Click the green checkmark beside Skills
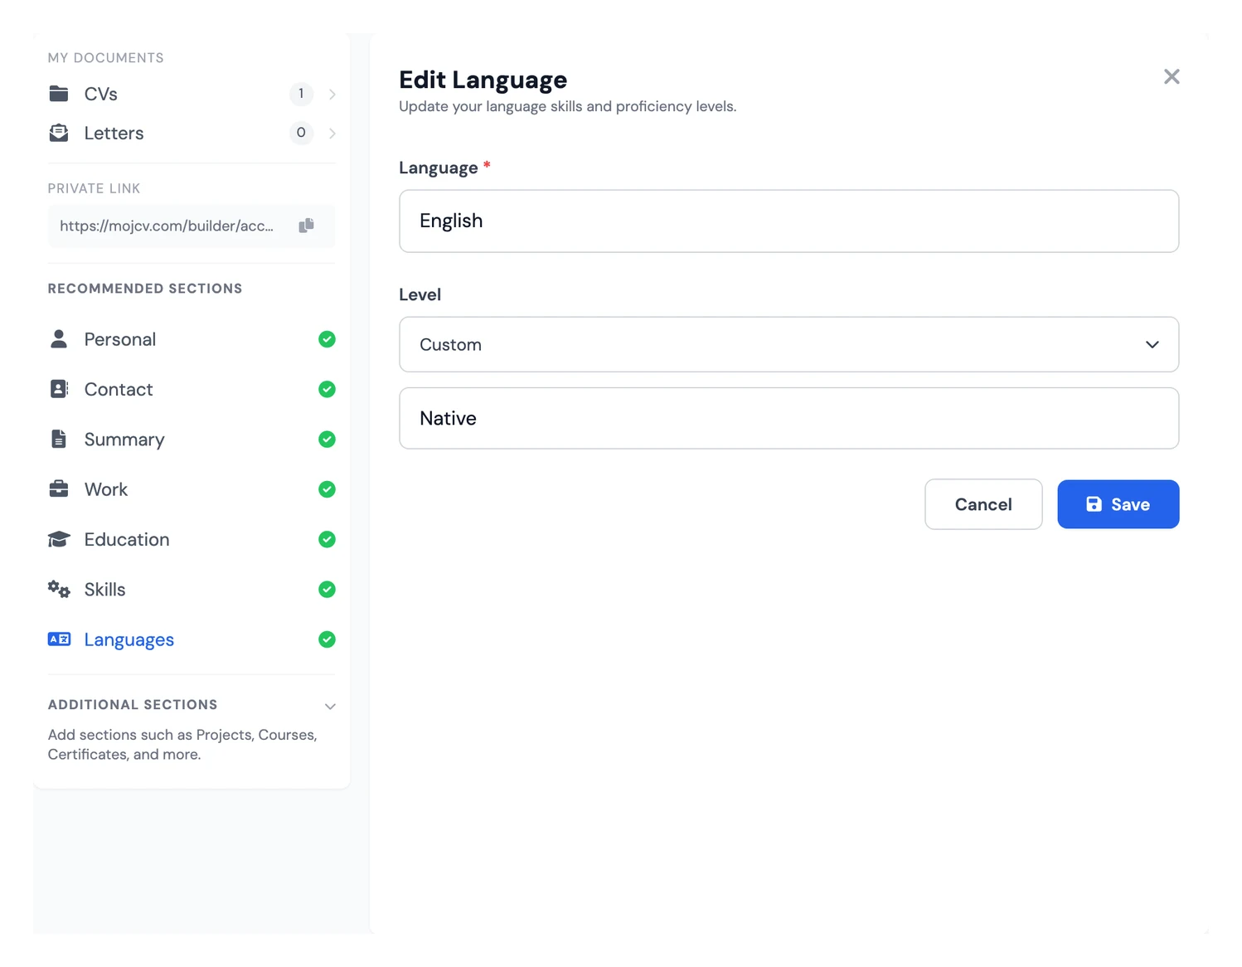 click(327, 590)
